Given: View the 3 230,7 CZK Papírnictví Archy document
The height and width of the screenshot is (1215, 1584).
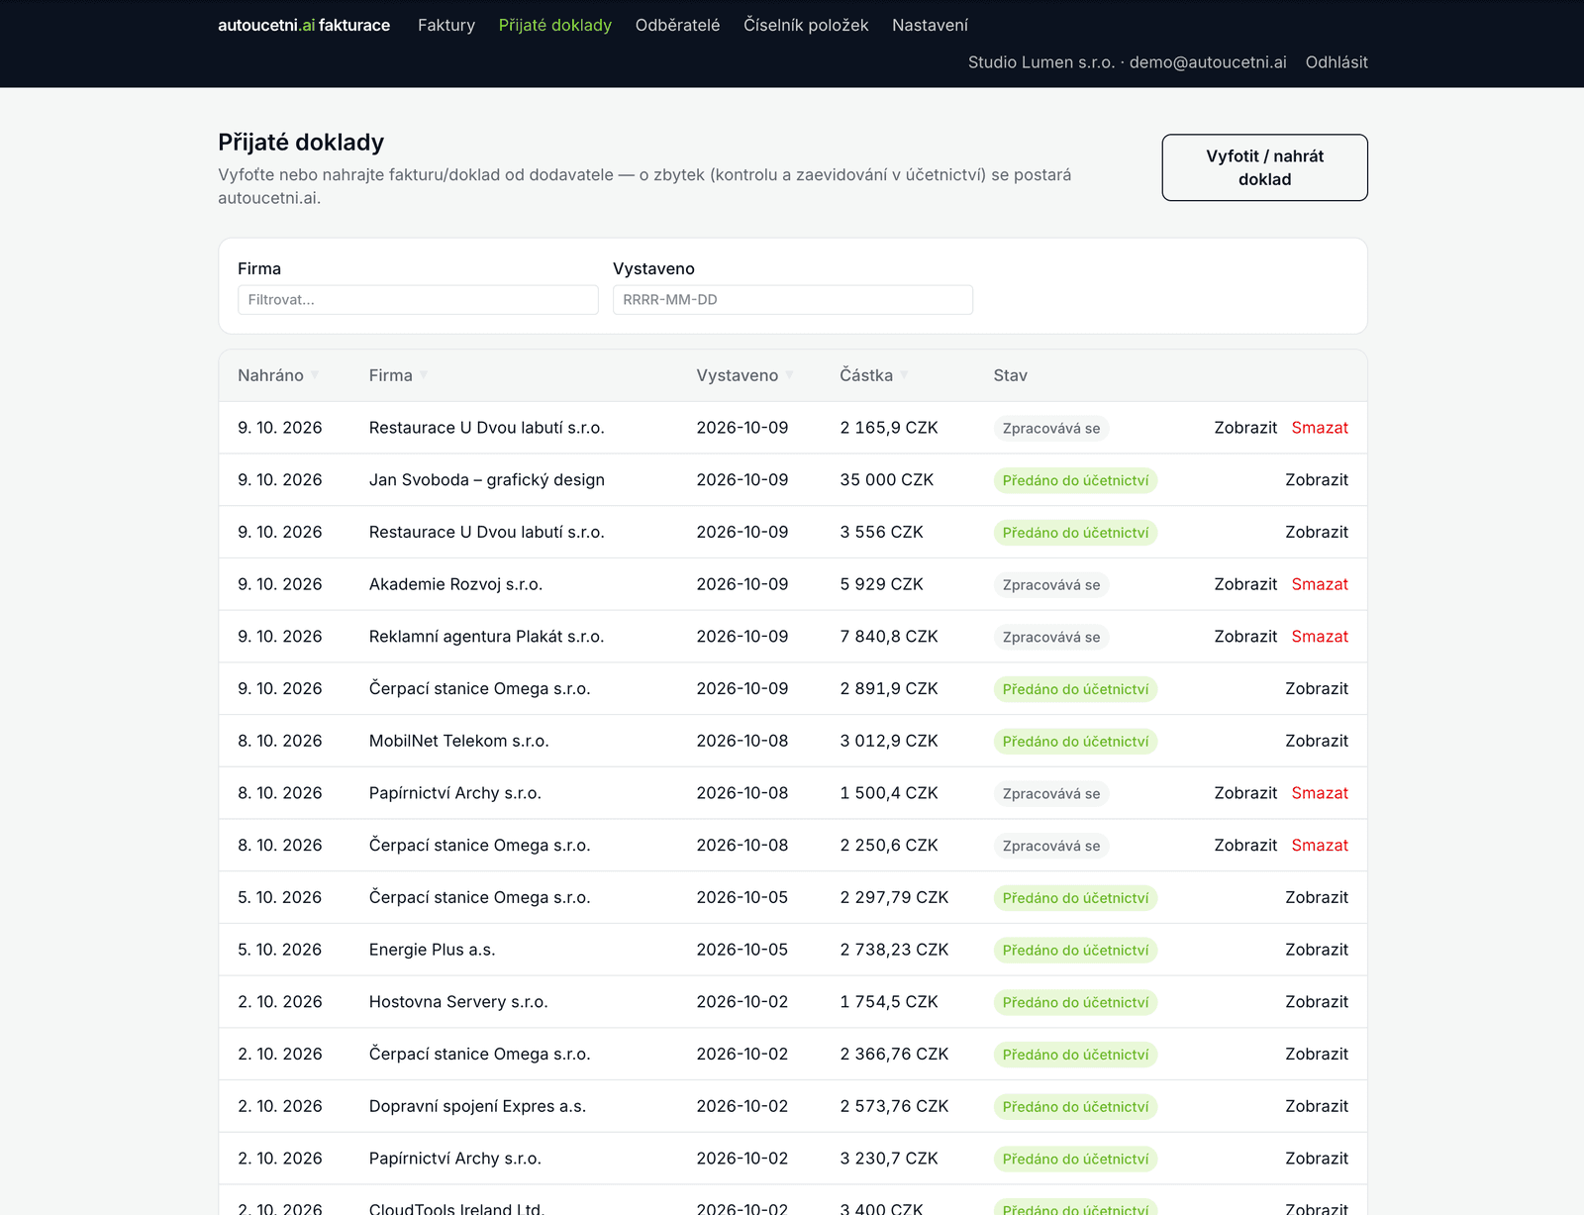Looking at the screenshot, I should (1317, 1159).
